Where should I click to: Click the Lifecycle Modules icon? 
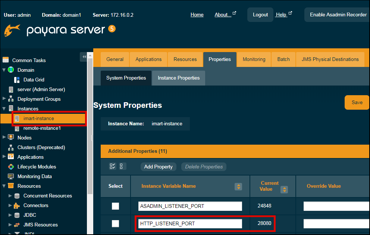(11, 167)
